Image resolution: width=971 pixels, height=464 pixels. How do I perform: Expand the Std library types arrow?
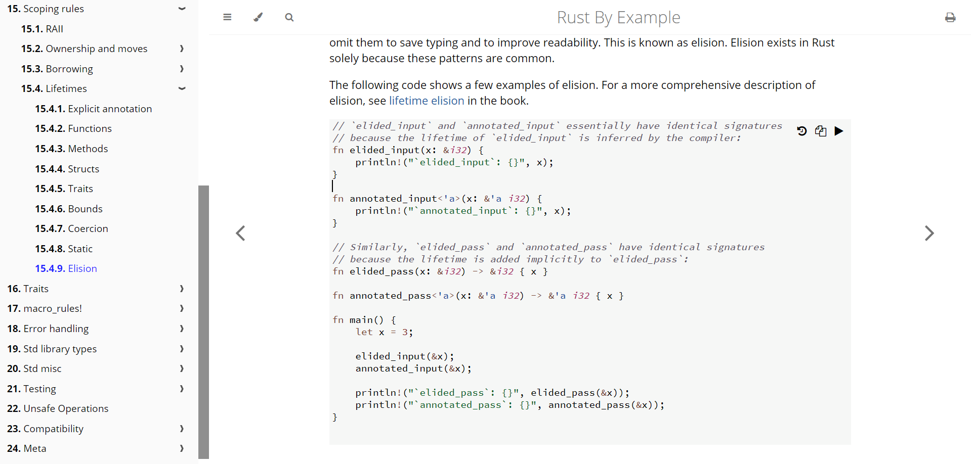click(x=182, y=349)
